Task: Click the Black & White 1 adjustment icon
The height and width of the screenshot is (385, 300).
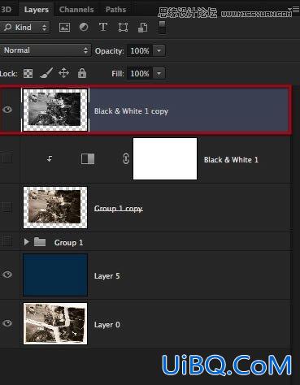Action: 88,158
